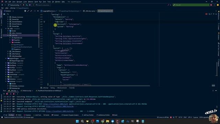Click the Windows Start button
Screen dimensions: 220x124
coord(77,121)
